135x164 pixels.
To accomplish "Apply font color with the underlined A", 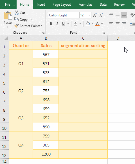I will (97, 24).
